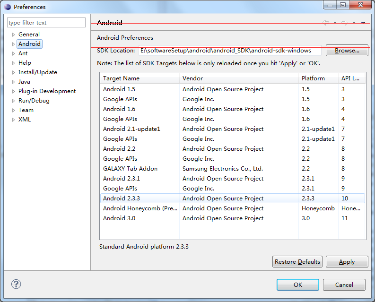Expand the Run/Debug tree node
The image size is (375, 302).
coord(13,101)
